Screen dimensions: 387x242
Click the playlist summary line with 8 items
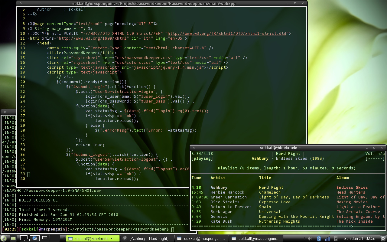(x=287, y=168)
